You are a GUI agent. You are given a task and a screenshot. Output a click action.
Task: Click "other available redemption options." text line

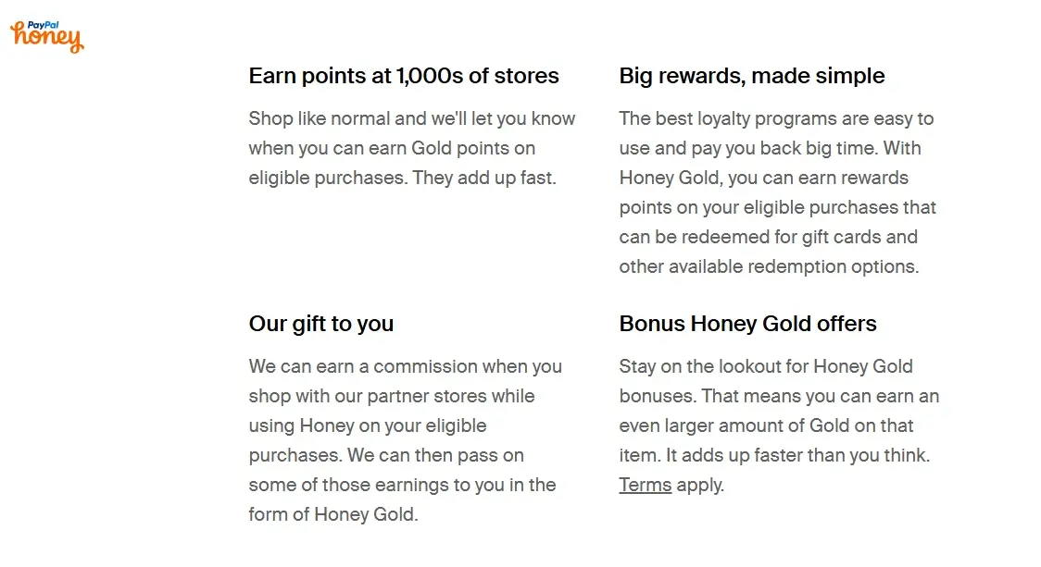(768, 266)
